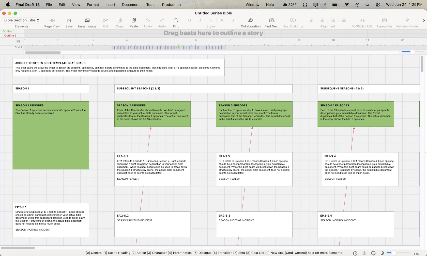Open the Bible Section Title elements dropdown
The height and width of the screenshot is (256, 427).
[22, 20]
